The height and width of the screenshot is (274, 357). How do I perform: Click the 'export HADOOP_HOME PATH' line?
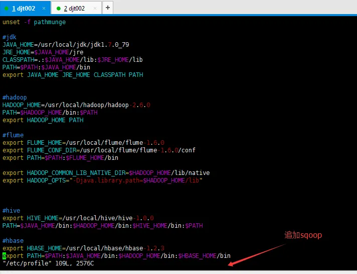[43, 120]
